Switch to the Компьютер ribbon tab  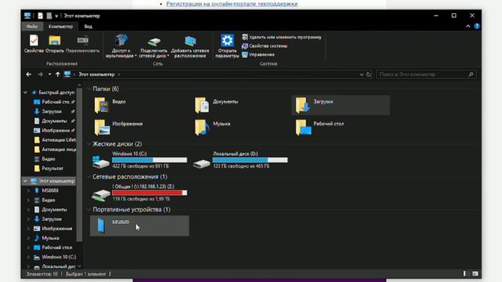[x=60, y=26]
